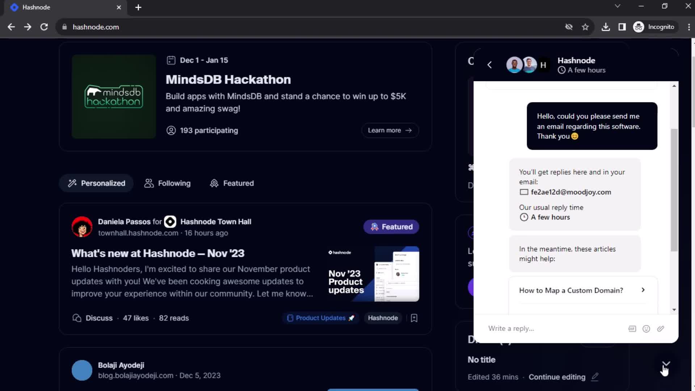Click the keyboard shortcut icon in reply field
Screen dimensions: 695x391
pos(632,328)
